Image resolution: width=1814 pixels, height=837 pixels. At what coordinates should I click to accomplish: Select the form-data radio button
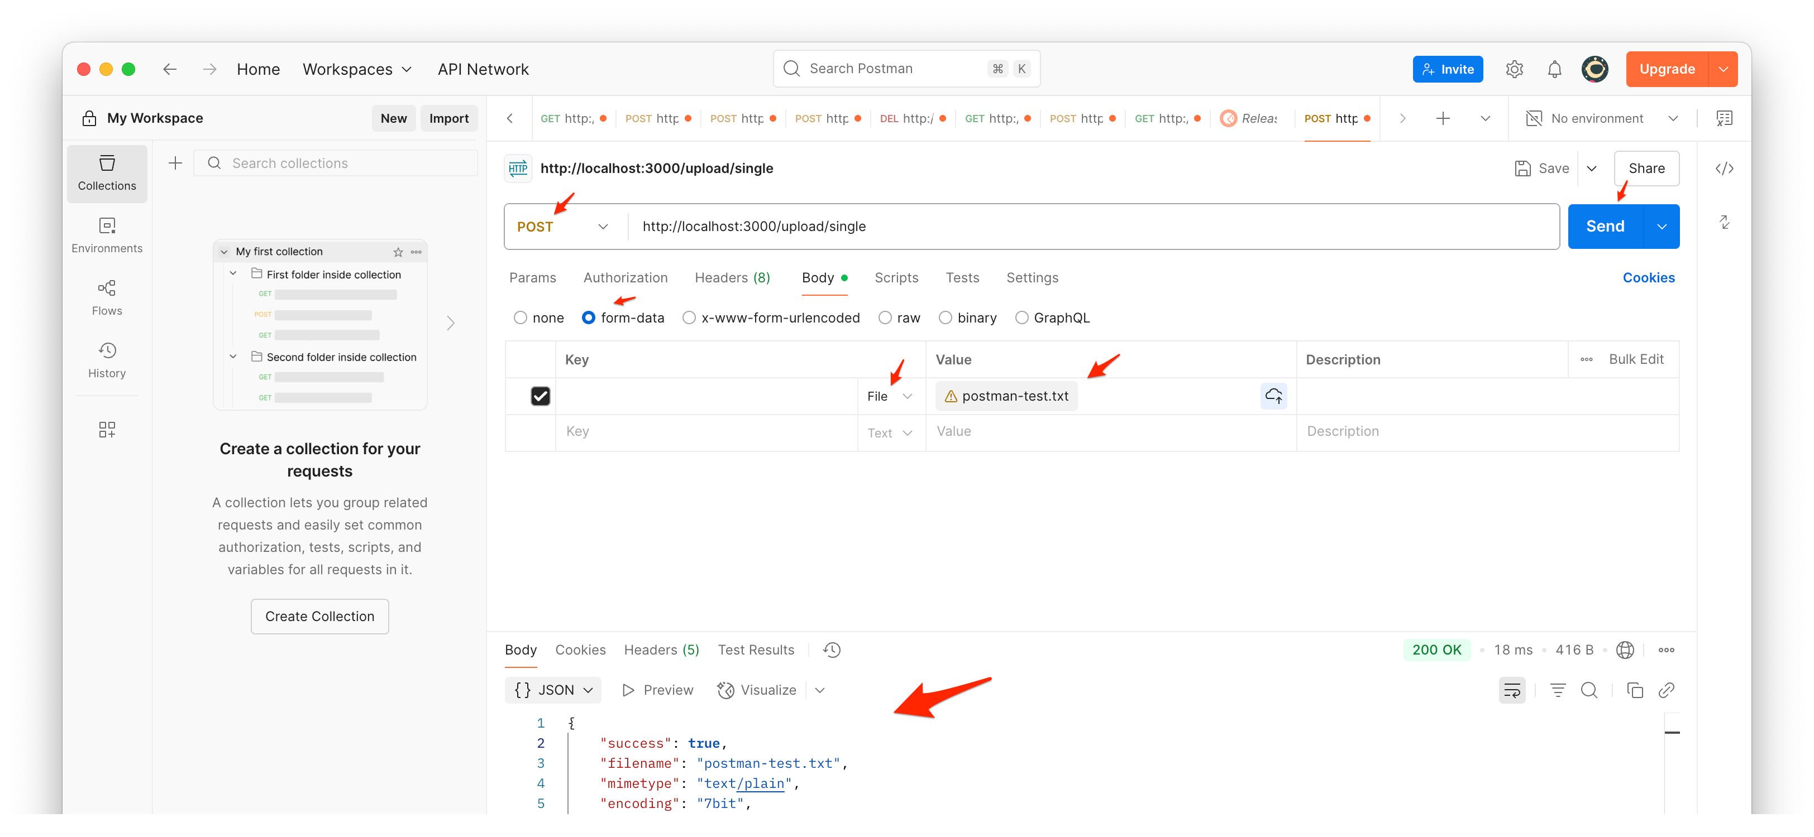[x=589, y=317]
